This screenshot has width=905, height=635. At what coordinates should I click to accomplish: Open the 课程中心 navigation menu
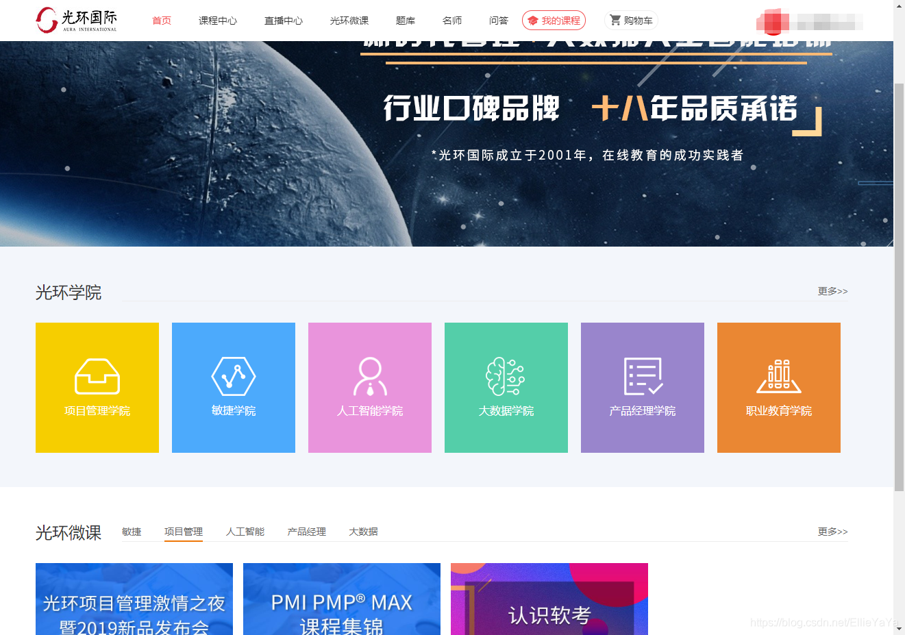(218, 21)
